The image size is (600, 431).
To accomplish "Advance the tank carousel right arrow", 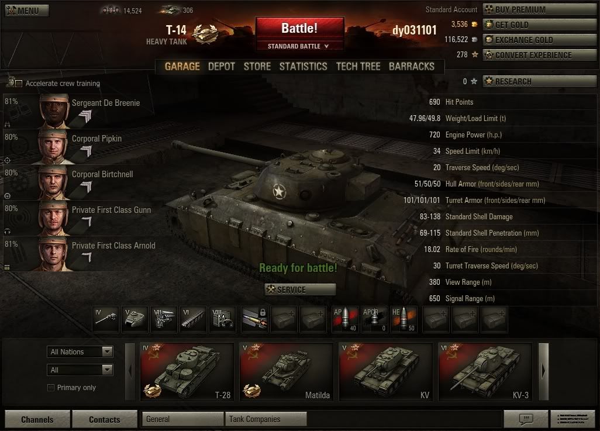I will point(543,372).
